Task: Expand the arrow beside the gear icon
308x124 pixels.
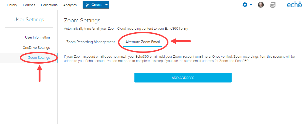Action: click(251, 5)
